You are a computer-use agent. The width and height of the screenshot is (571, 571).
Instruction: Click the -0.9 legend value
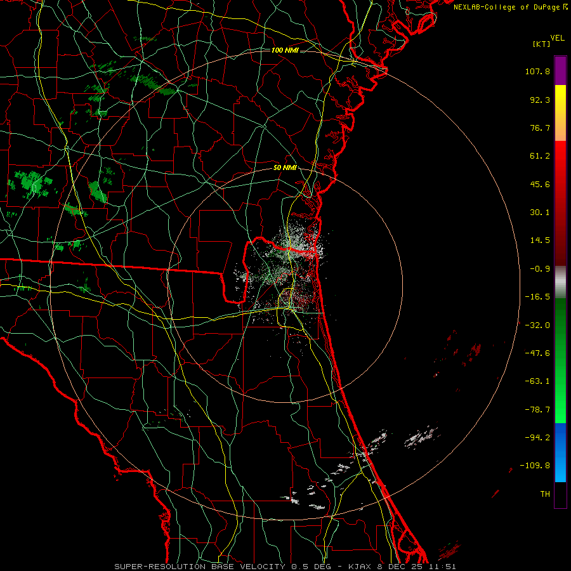(x=540, y=269)
